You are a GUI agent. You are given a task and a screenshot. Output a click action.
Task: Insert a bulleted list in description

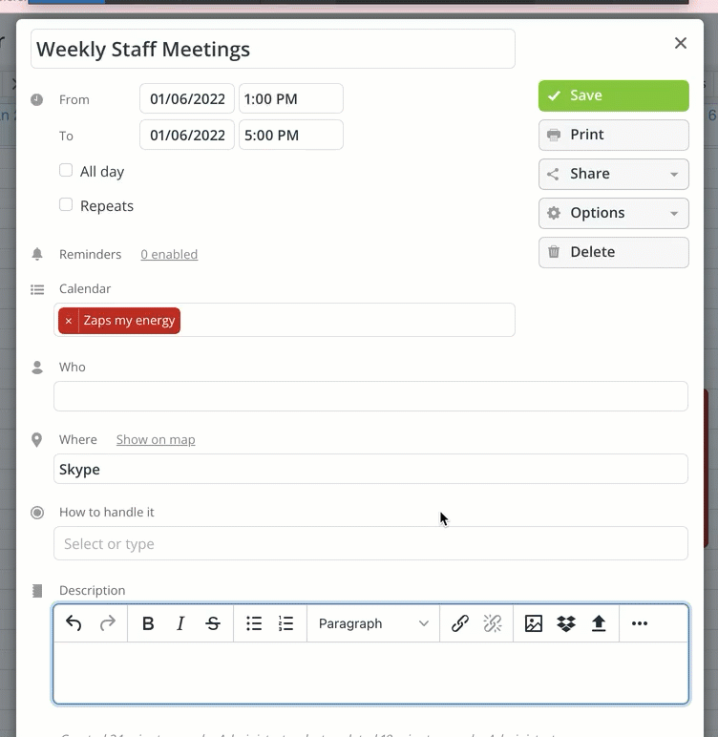pos(254,623)
